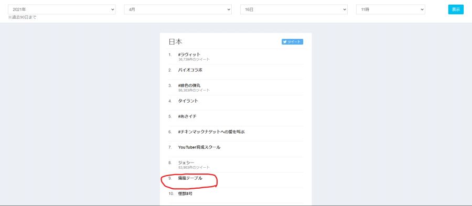Click the Twitter ツイート share button
Screen dimensions: 472x206
pyautogui.click(x=292, y=42)
